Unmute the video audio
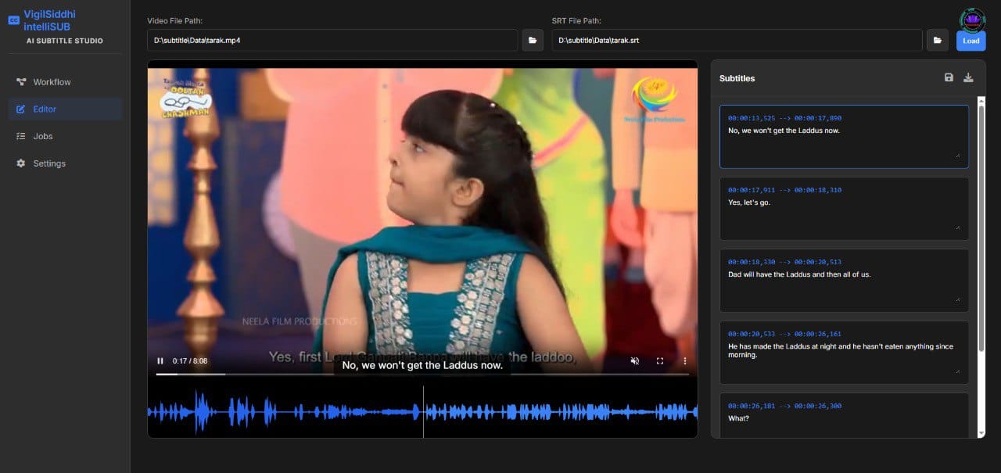This screenshot has width=1001, height=473. [x=635, y=360]
